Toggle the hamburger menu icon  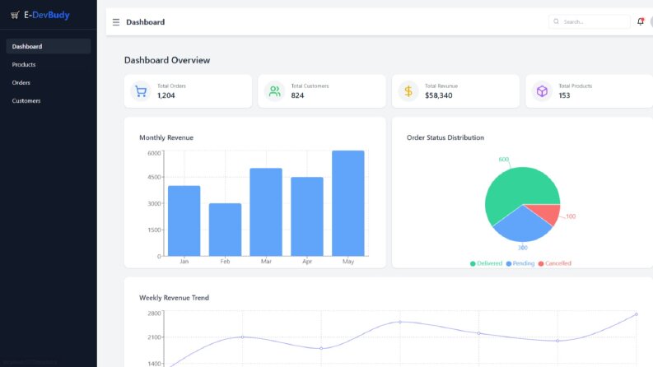116,22
